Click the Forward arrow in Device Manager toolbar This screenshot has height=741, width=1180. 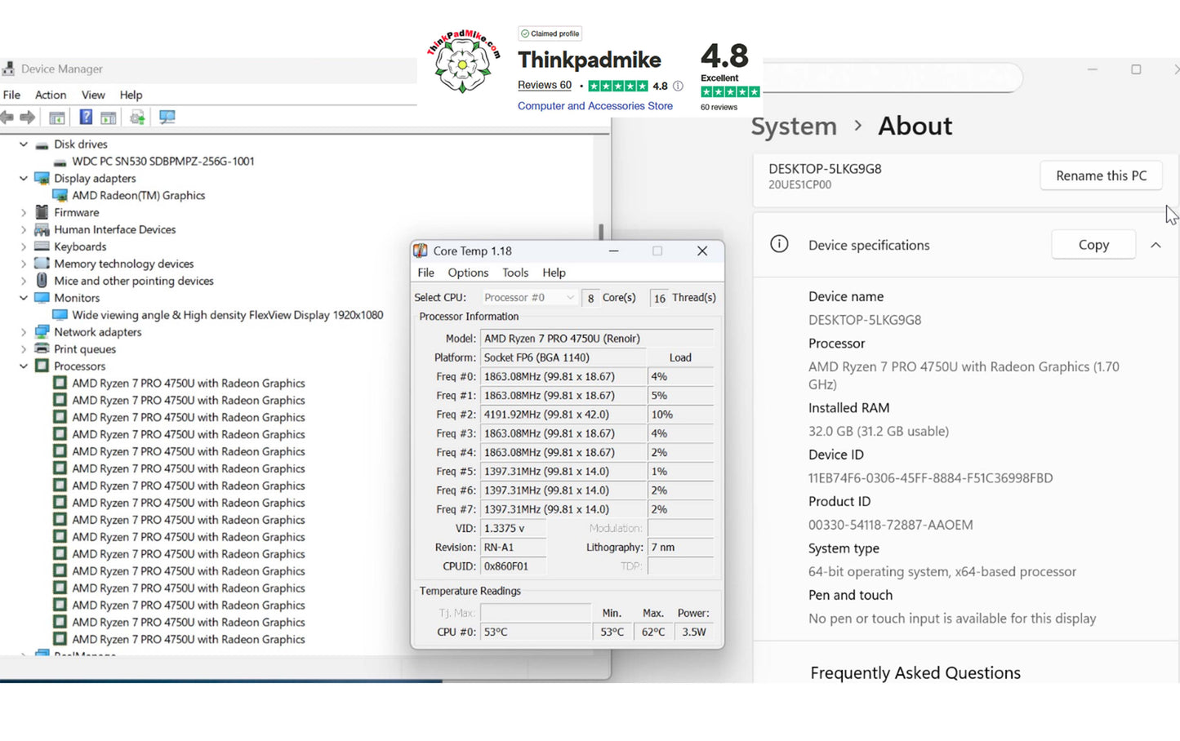pos(28,118)
